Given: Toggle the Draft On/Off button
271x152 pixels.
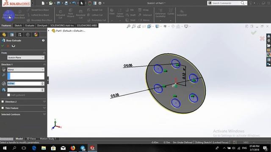Looking at the screenshot, I should (x=4, y=90).
